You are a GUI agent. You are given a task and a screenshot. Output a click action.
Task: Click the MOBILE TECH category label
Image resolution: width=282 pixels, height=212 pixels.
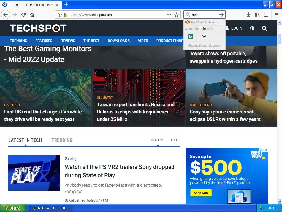click(x=201, y=105)
